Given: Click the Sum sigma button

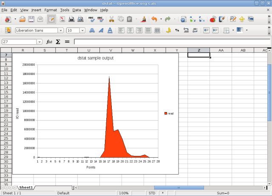Looking at the screenshot, I should click(x=58, y=42).
